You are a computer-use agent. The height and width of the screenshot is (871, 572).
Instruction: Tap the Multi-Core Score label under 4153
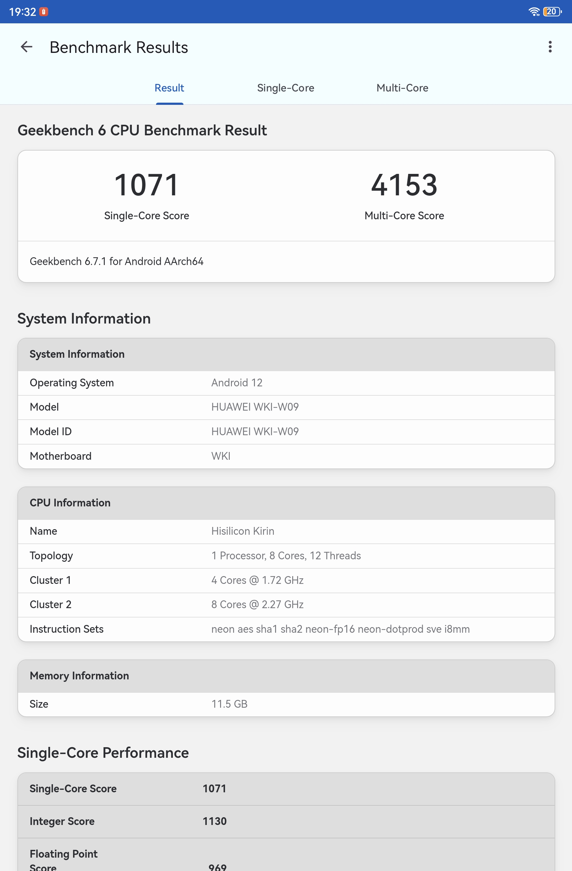tap(404, 216)
